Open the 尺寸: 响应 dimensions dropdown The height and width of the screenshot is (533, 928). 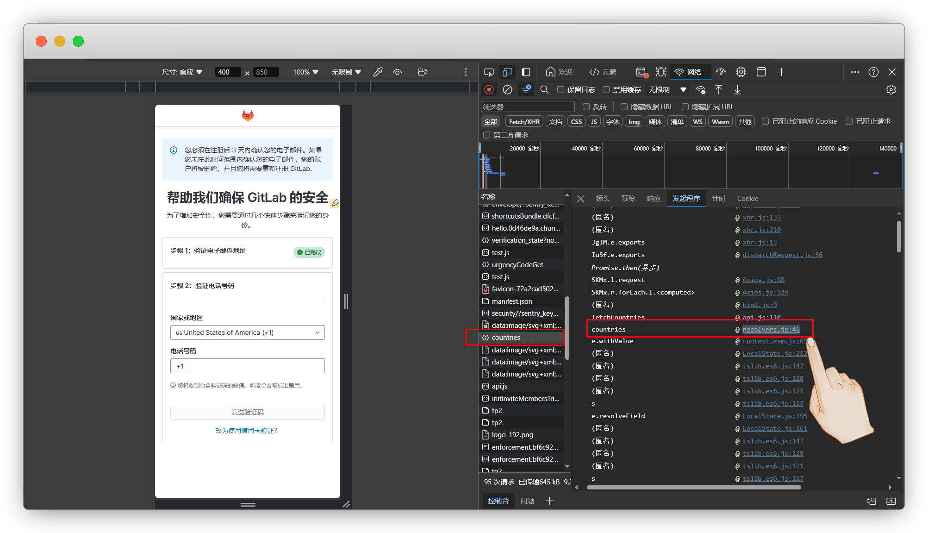point(182,72)
